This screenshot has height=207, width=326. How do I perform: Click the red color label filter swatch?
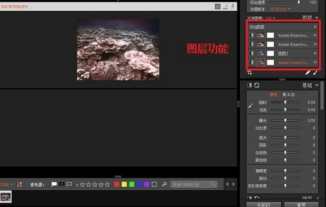[x=116, y=184]
